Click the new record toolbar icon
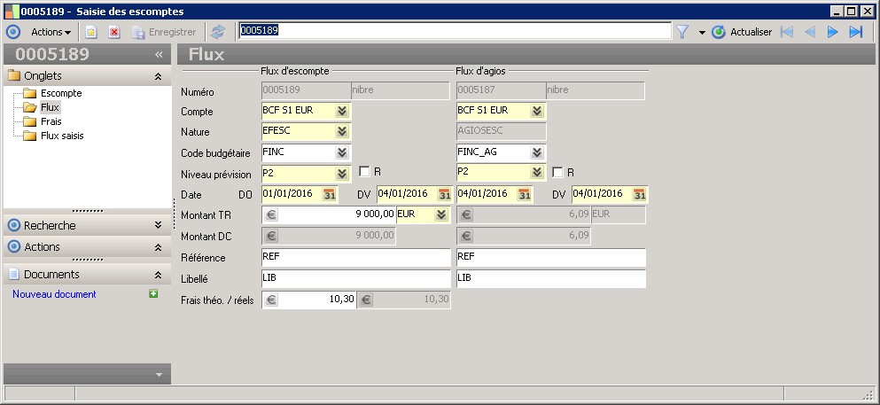The width and height of the screenshot is (880, 405). click(91, 33)
